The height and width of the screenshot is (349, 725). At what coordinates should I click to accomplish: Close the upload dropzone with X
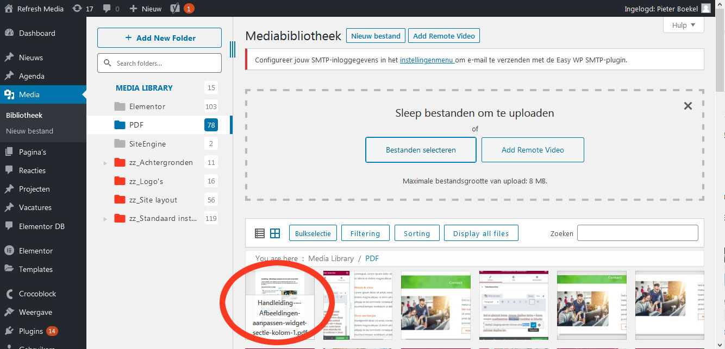(x=687, y=106)
